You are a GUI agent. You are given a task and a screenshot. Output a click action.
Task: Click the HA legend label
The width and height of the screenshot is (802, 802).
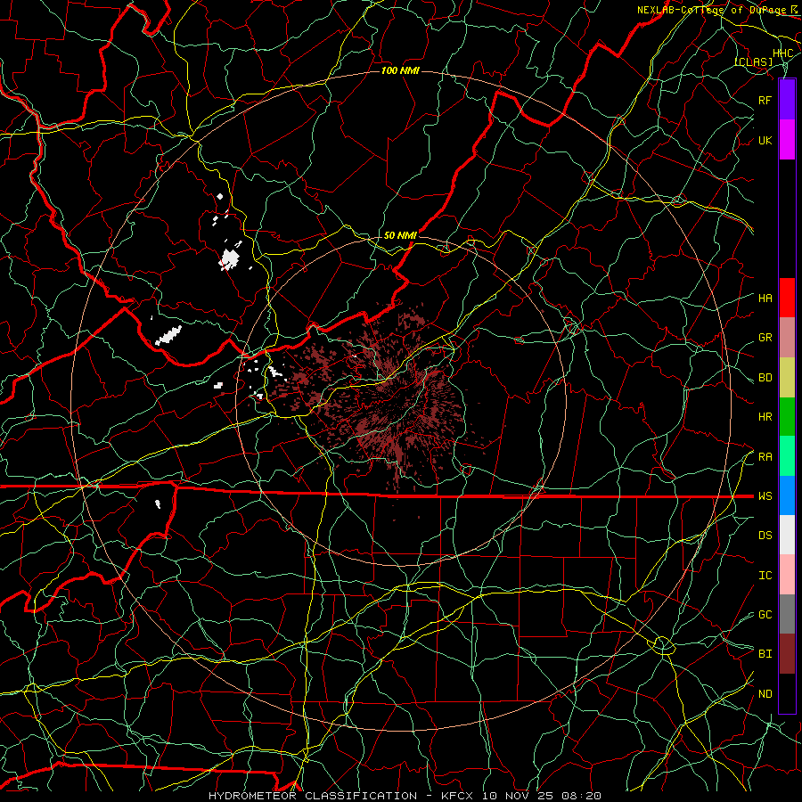coord(765,299)
